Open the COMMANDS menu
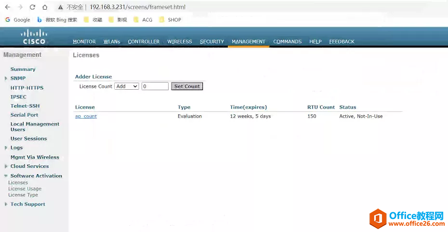 tap(288, 41)
